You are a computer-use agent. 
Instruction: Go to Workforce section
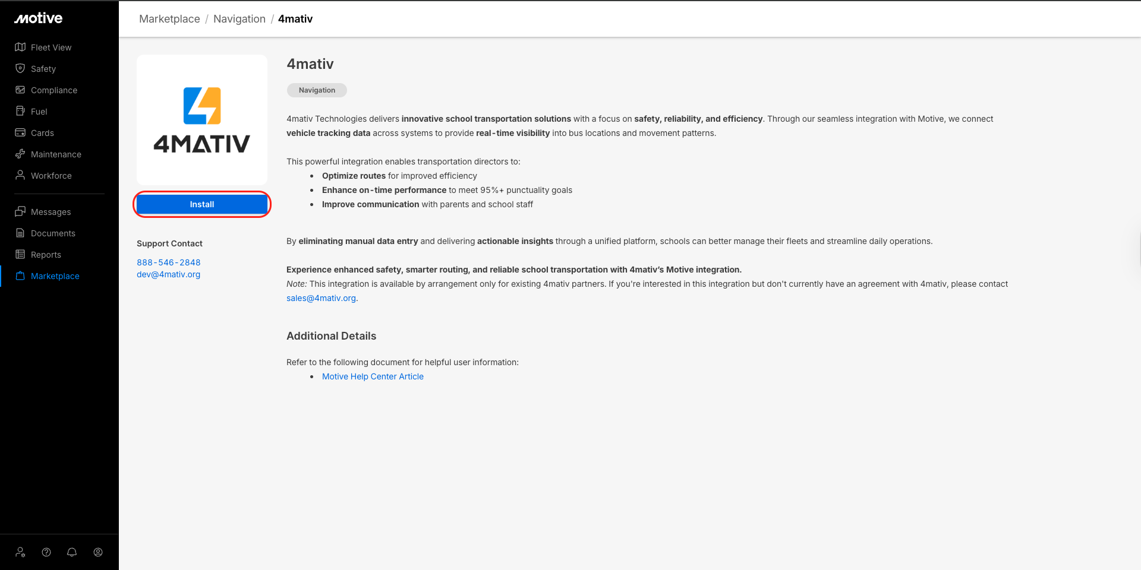tap(51, 176)
